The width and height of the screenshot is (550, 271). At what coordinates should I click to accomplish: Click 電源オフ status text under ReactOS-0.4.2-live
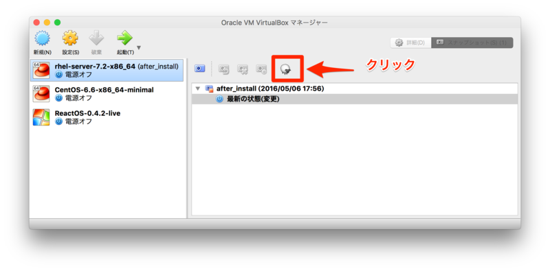coord(79,121)
